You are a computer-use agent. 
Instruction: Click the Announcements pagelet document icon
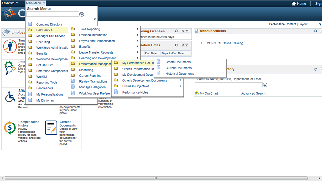click(x=196, y=31)
